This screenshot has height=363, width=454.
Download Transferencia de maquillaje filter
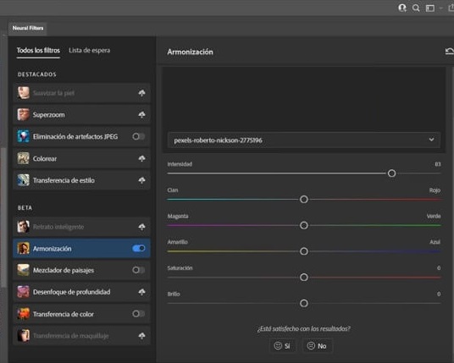(141, 336)
